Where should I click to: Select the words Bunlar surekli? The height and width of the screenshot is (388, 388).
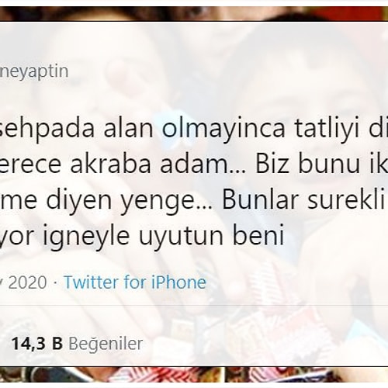pyautogui.click(x=303, y=200)
